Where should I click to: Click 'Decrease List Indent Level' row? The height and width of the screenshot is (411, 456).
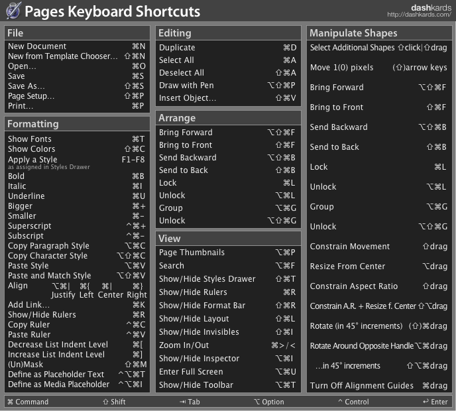point(77,345)
